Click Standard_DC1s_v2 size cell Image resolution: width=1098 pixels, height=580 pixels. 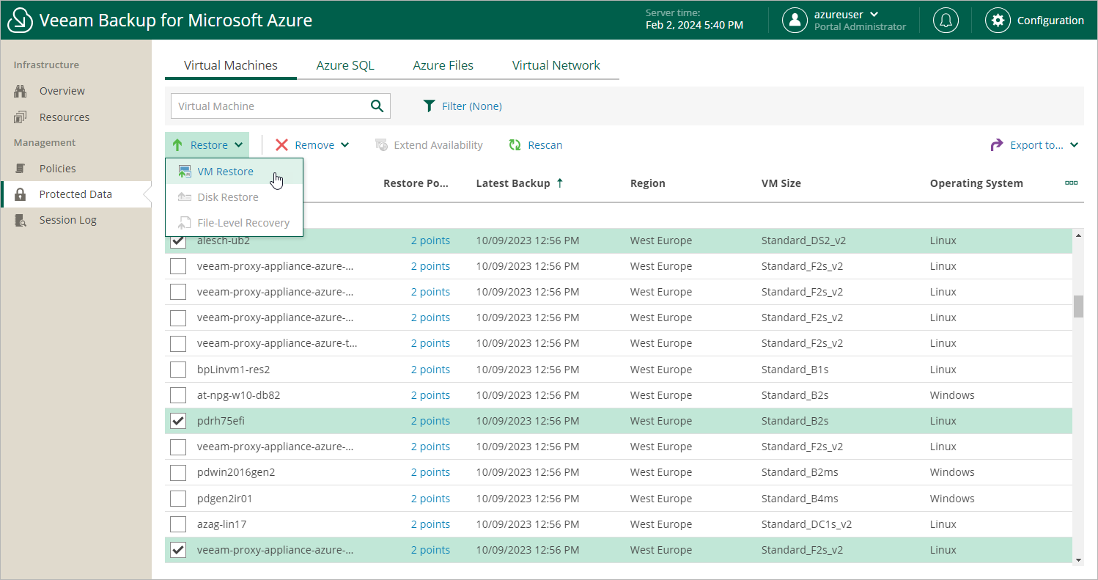pyautogui.click(x=806, y=524)
